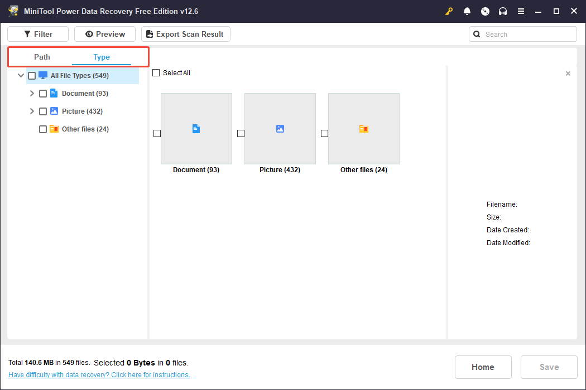Select the Type tab
Image resolution: width=586 pixels, height=390 pixels.
click(102, 57)
